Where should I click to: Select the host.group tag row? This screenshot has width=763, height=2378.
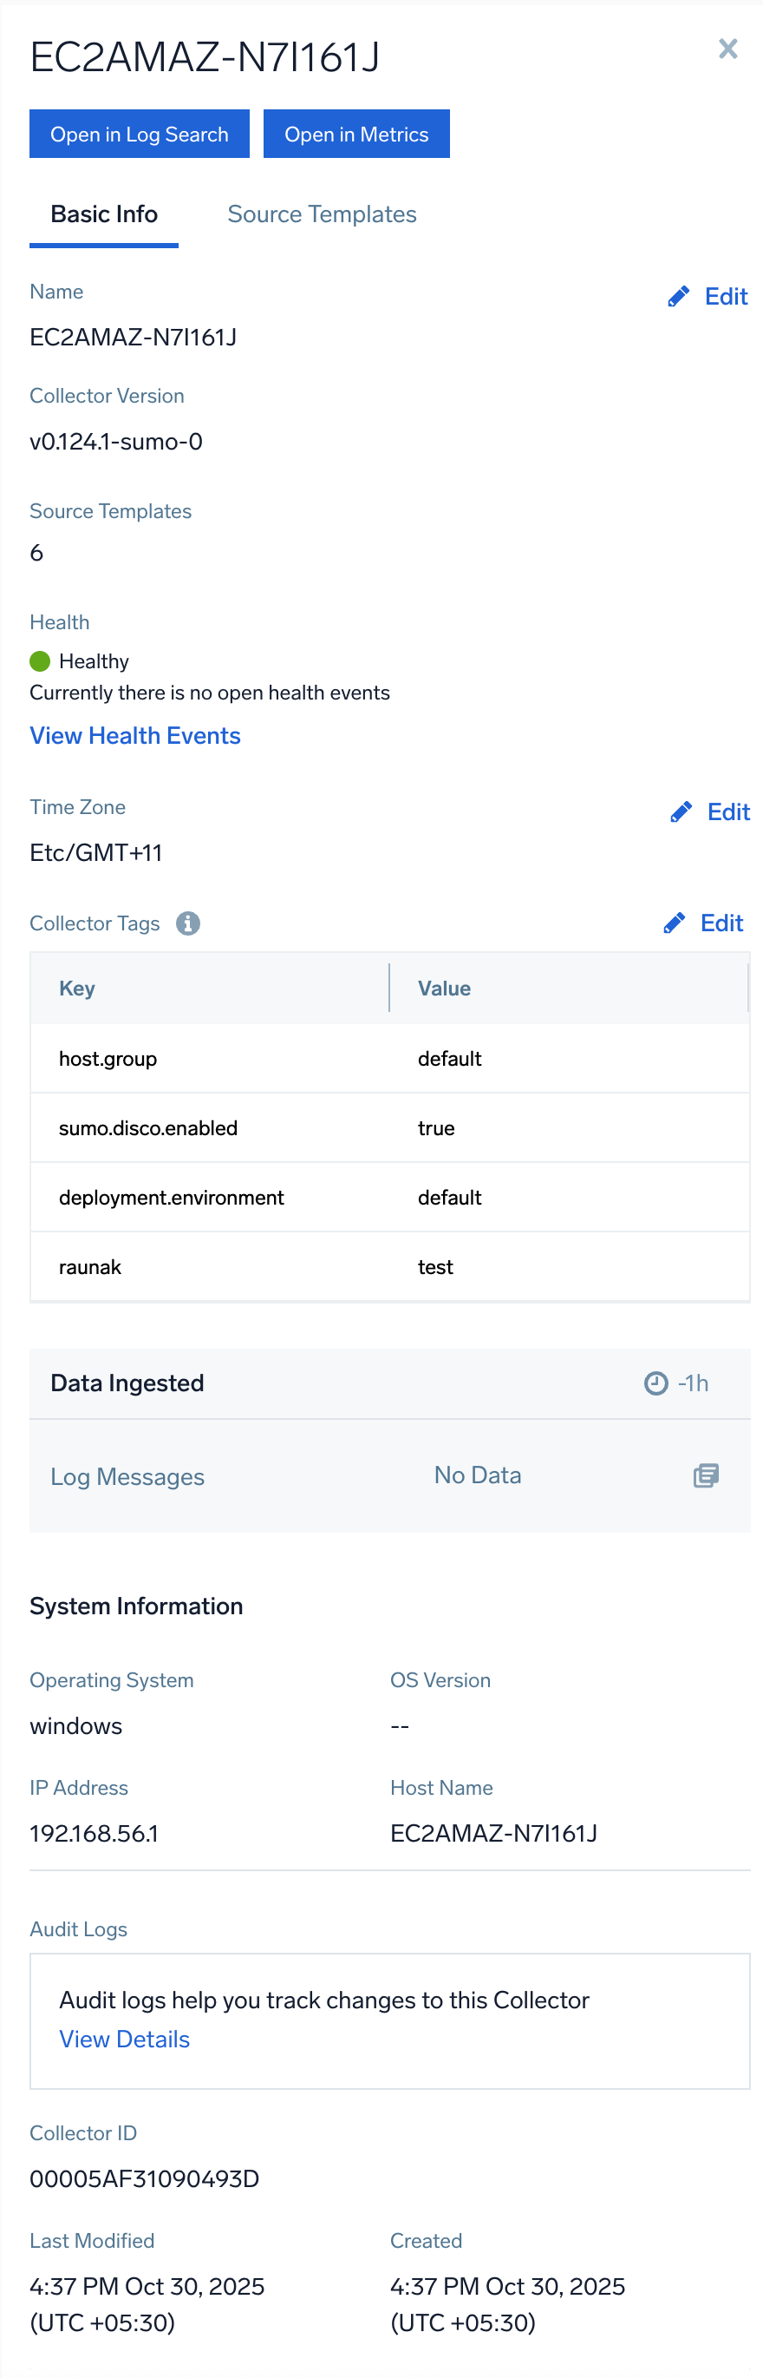coord(388,1058)
